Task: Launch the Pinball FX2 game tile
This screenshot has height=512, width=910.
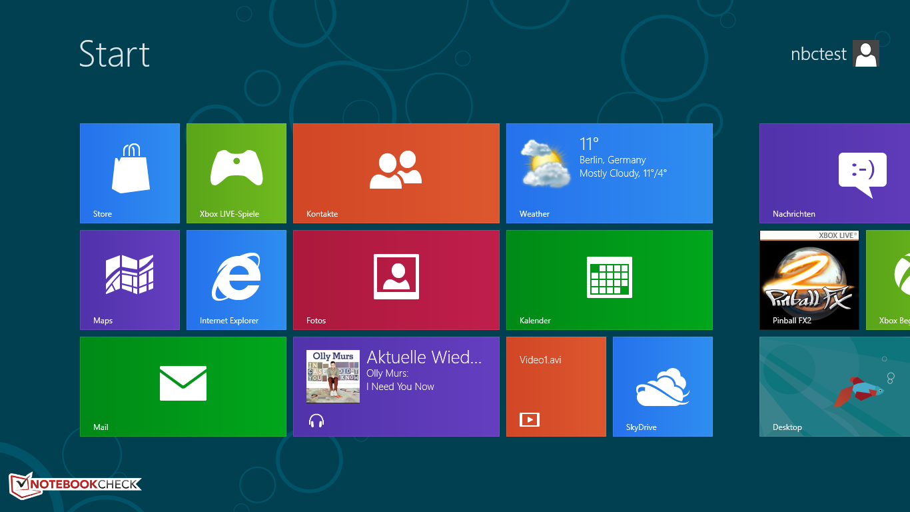Action: click(809, 280)
